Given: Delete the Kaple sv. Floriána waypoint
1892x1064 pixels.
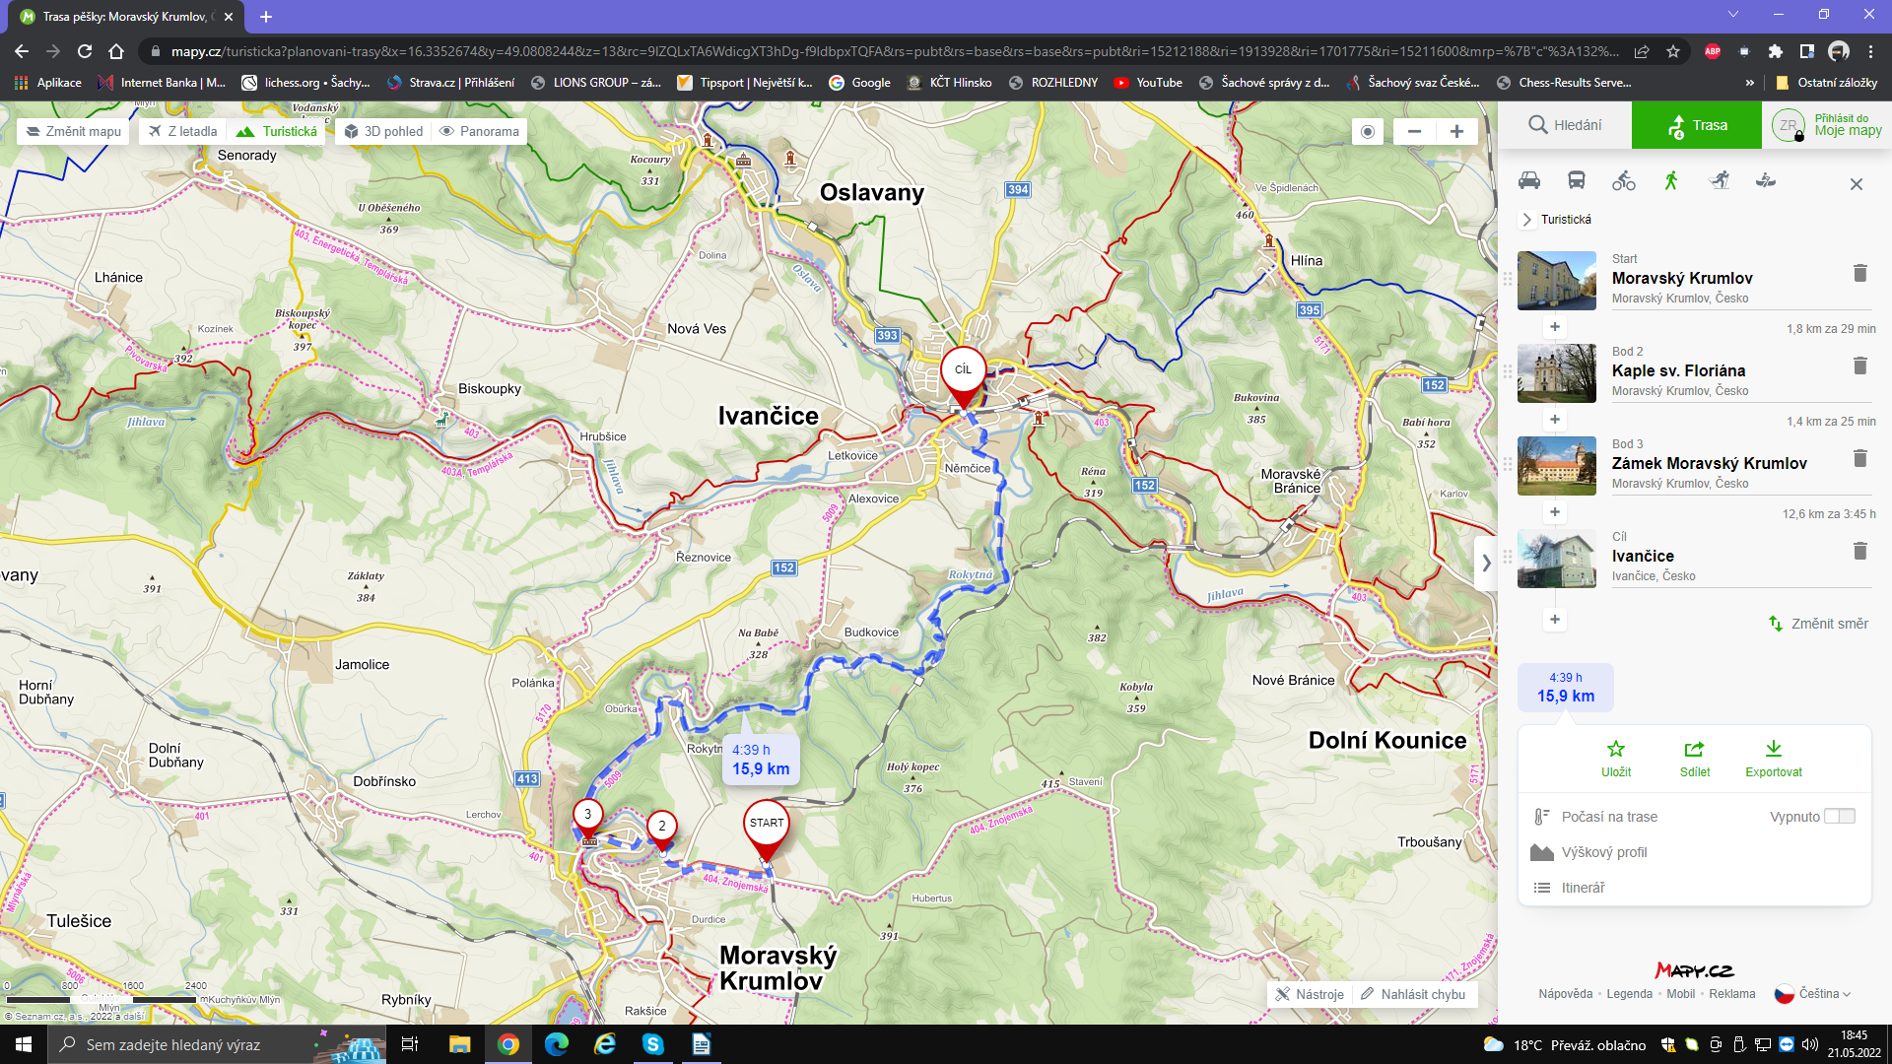Looking at the screenshot, I should 1859,366.
